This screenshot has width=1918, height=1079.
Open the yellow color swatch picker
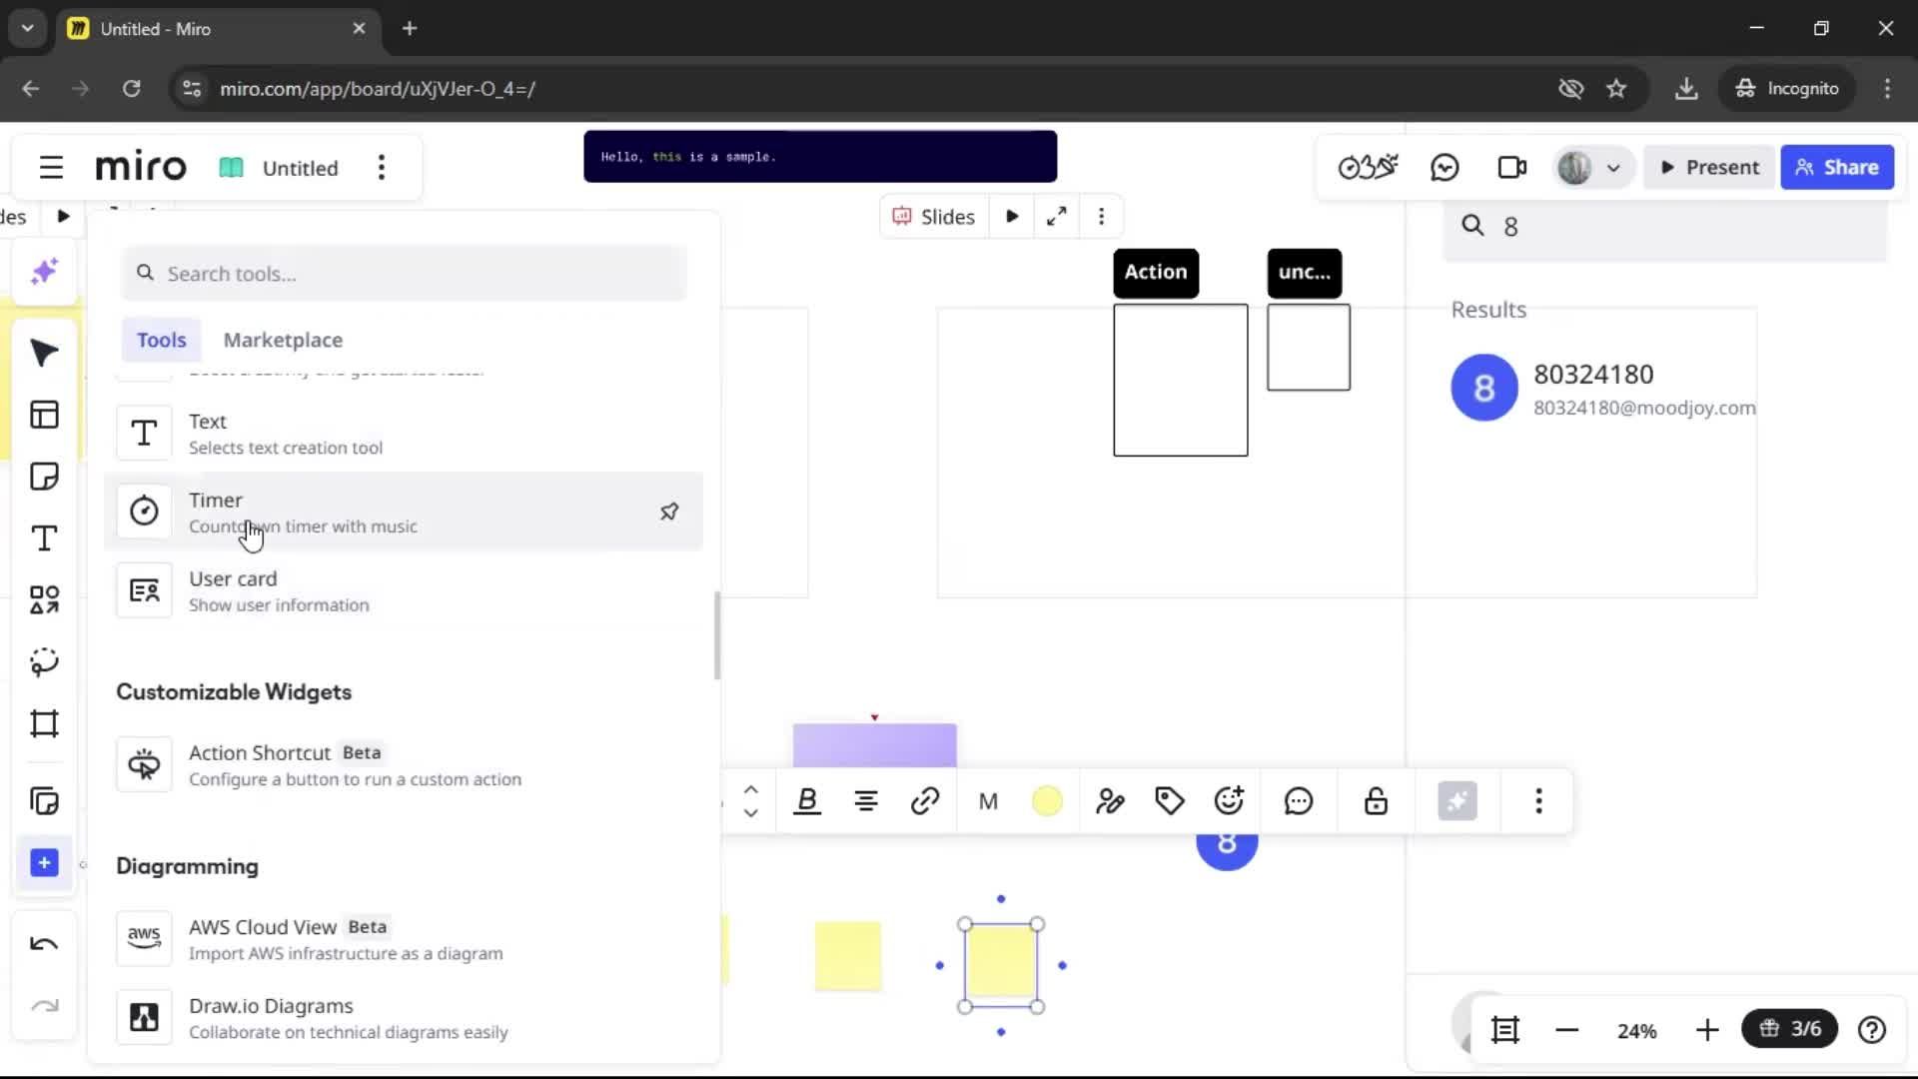click(1047, 801)
